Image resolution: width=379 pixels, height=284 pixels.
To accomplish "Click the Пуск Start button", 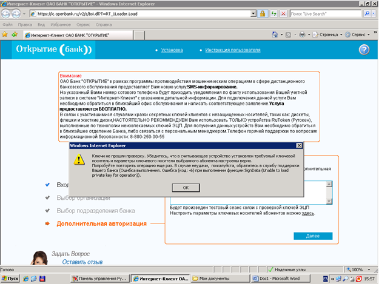I will click(12, 279).
